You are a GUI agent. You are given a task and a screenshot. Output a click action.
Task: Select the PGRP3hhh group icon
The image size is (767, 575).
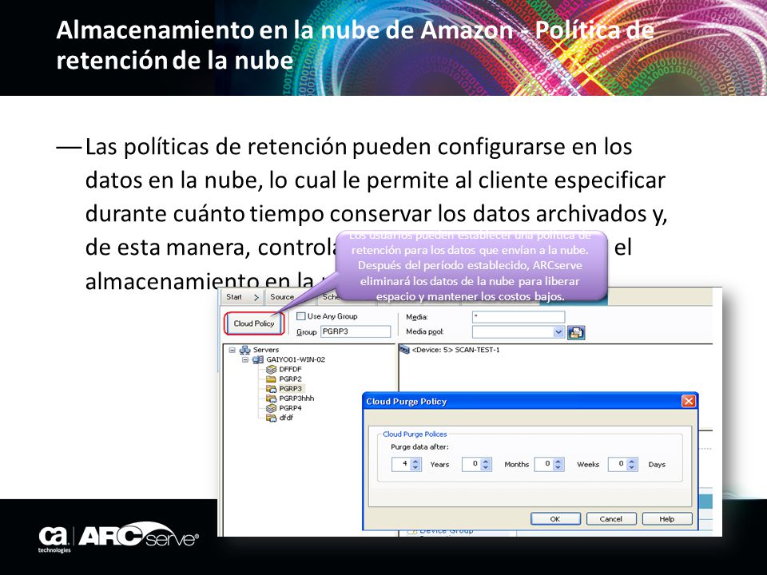(271, 399)
